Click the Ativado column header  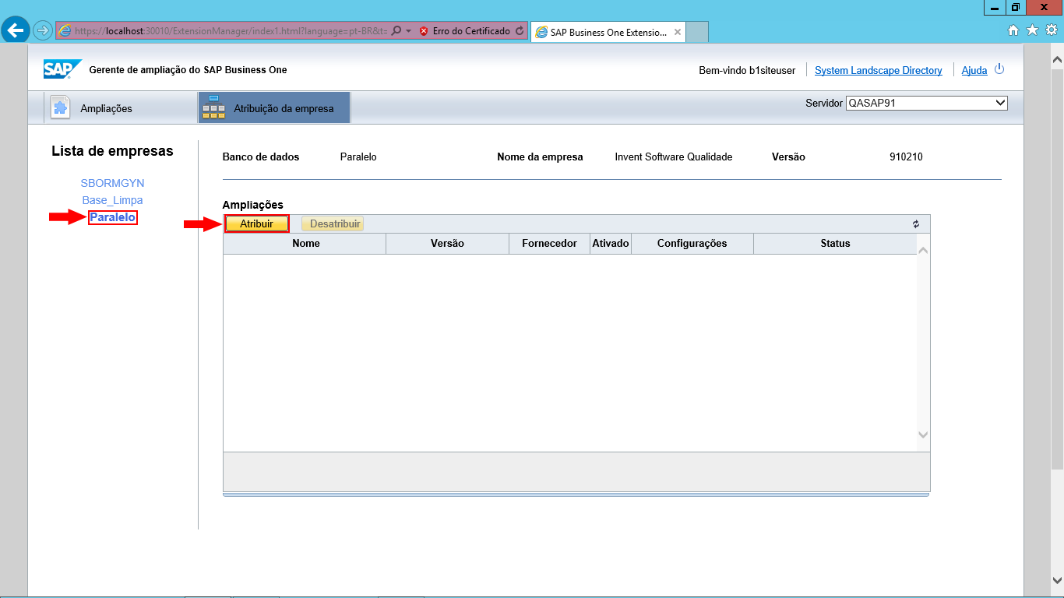tap(610, 243)
